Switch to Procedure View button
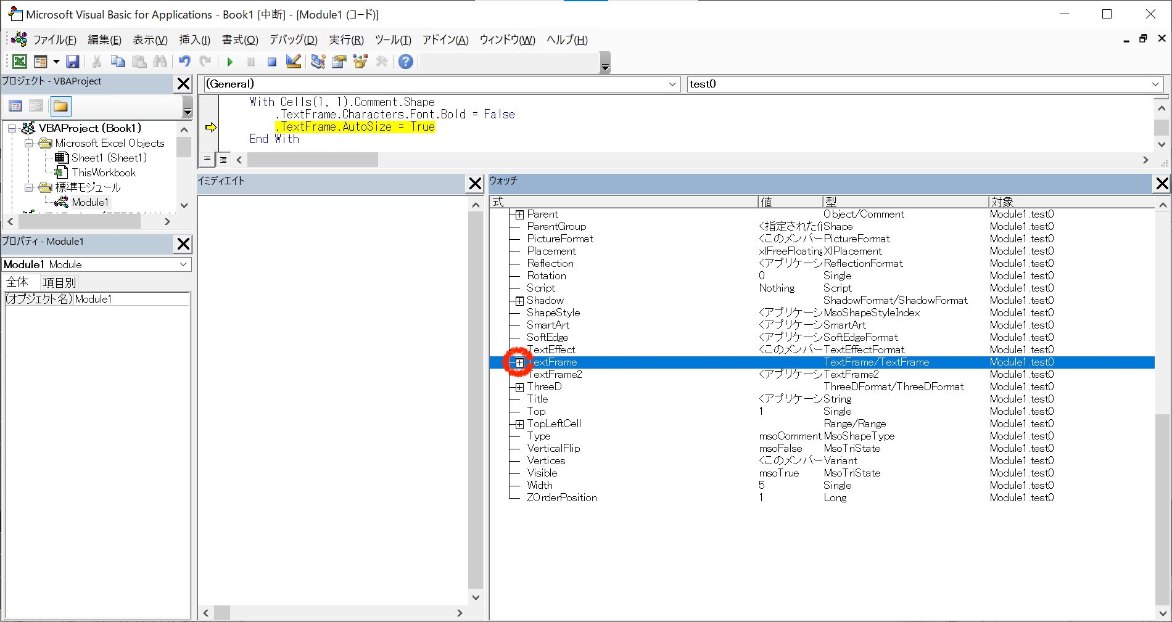 tap(207, 159)
